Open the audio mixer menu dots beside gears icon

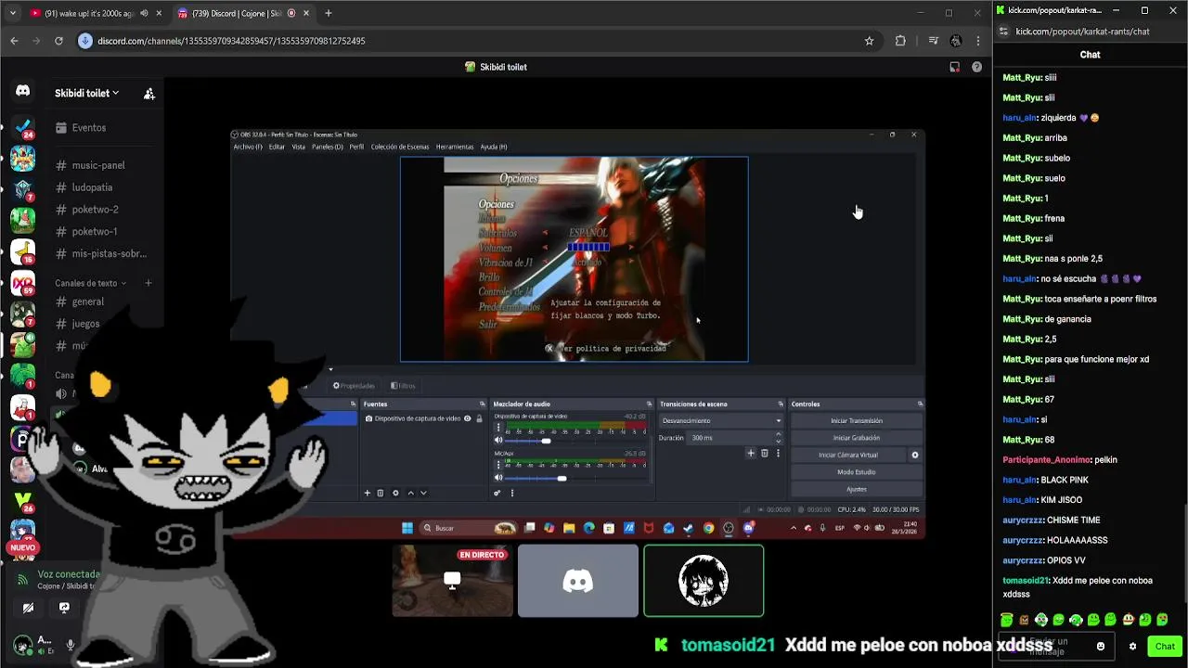click(x=511, y=493)
